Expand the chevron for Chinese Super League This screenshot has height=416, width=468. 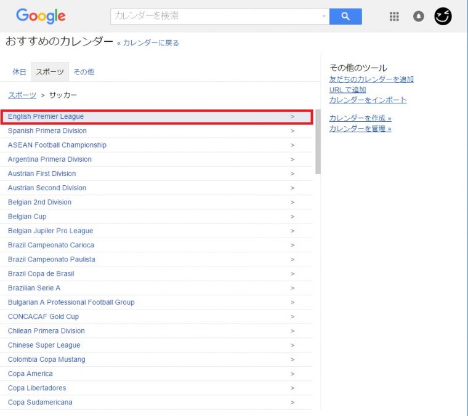coord(292,346)
